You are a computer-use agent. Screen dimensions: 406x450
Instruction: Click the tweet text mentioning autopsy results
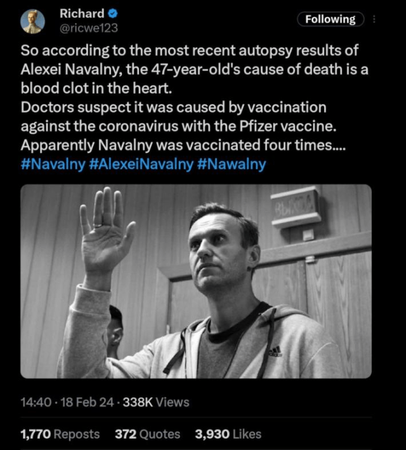[194, 98]
